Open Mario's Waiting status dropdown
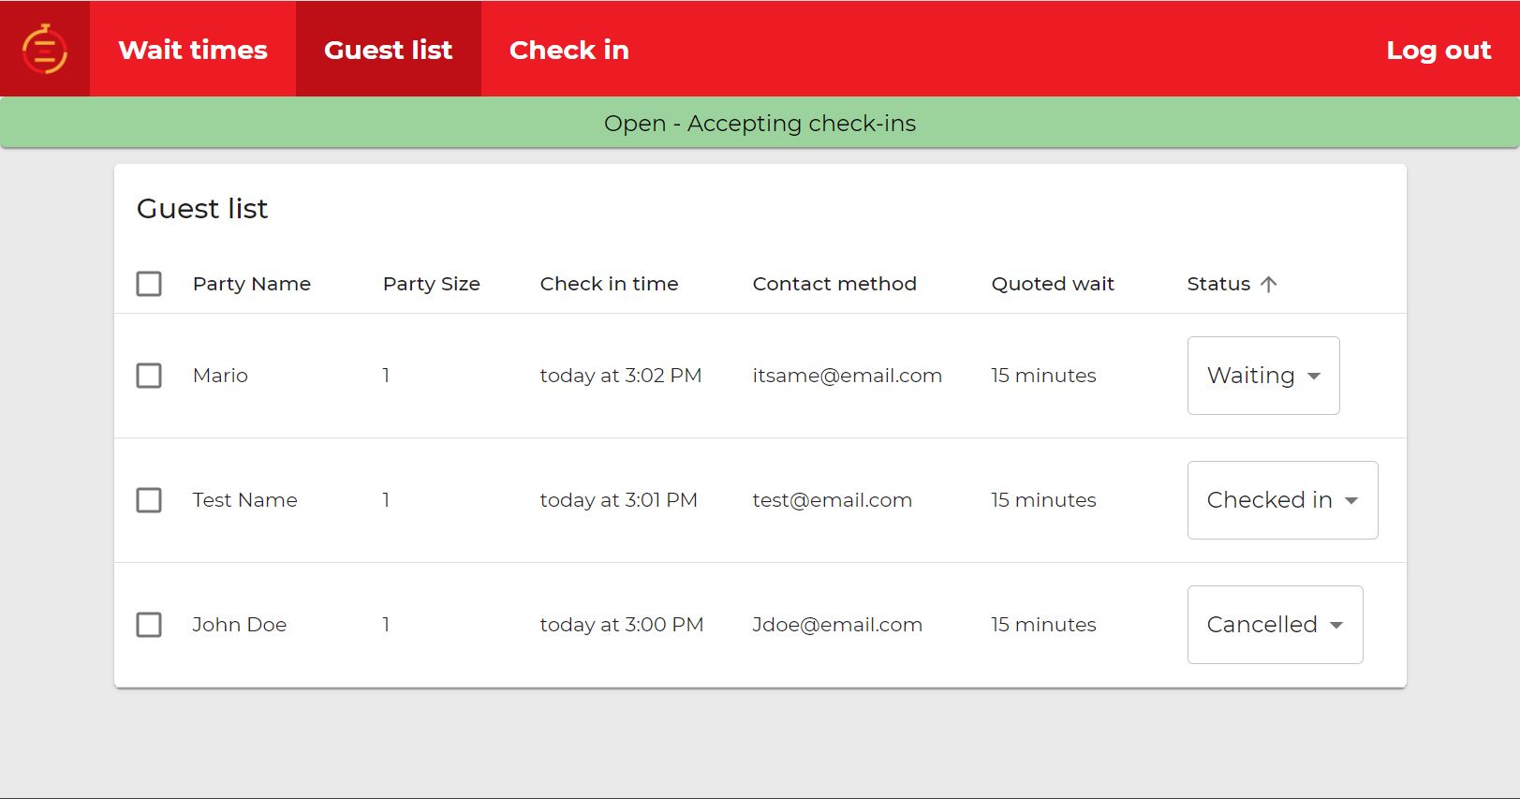Image resolution: width=1520 pixels, height=799 pixels. (1262, 376)
